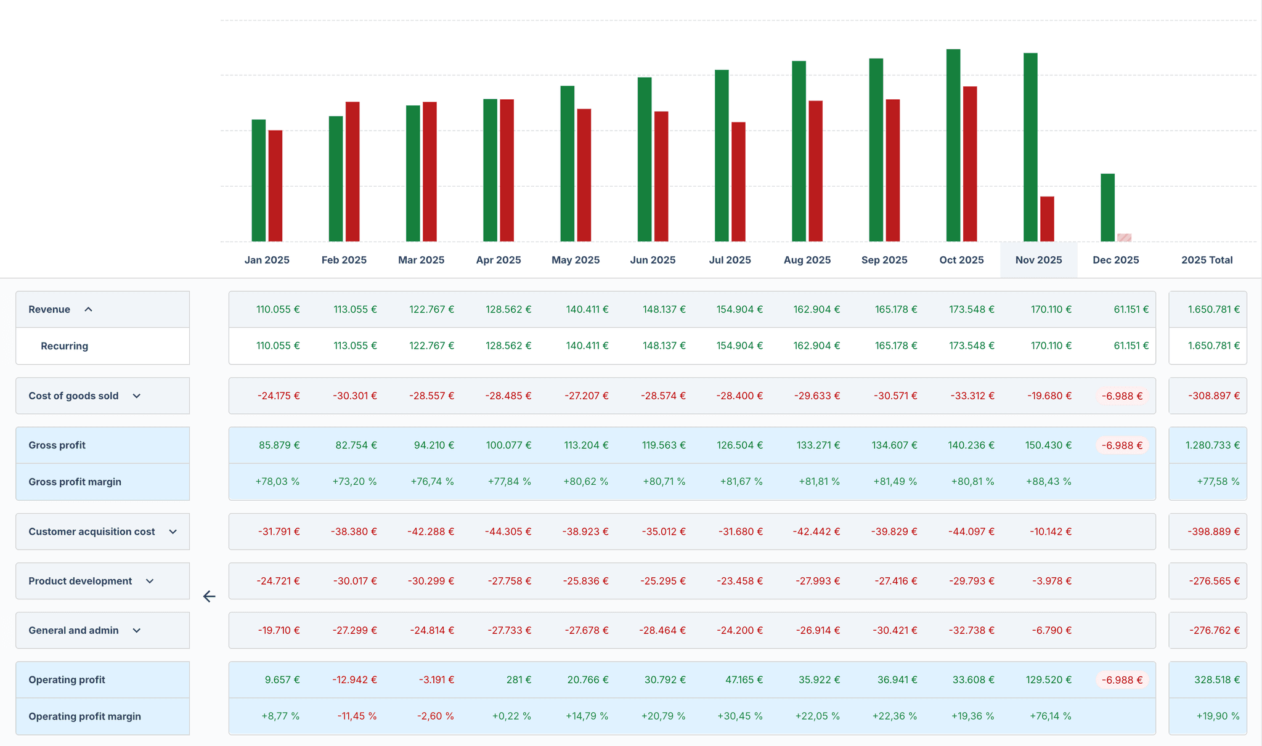
Task: Click the highlighted -6.988 € Gross profit cell
Action: click(1122, 445)
